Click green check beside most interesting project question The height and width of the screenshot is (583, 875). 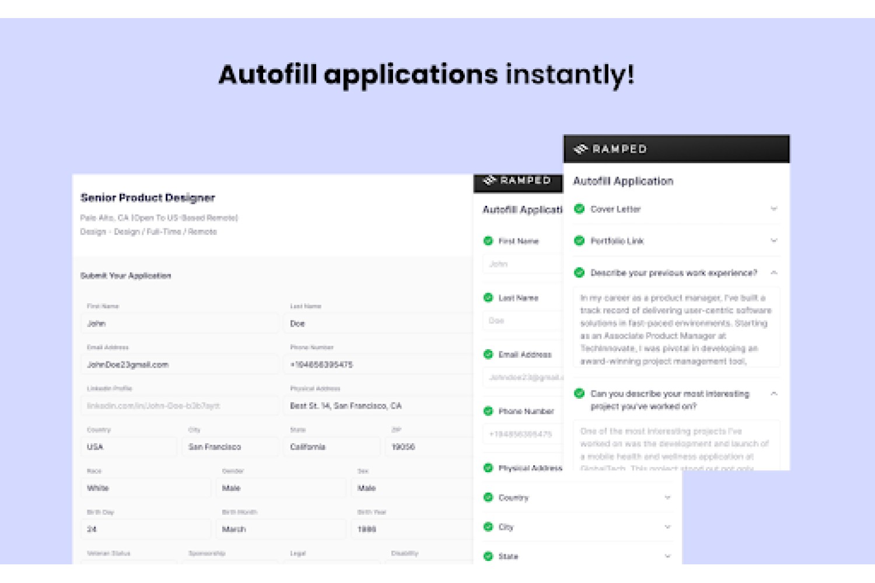[x=579, y=394]
